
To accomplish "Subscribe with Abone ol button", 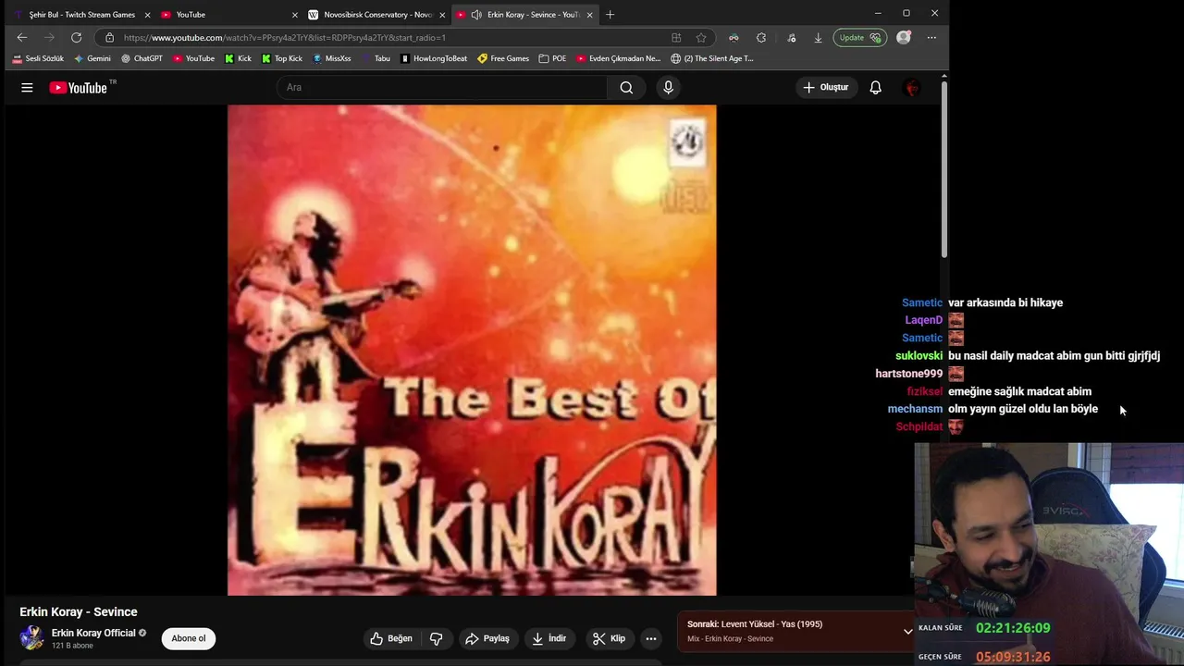I will [x=189, y=638].
